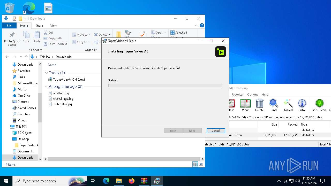Select suitepalm.jpg file
Image resolution: width=331 pixels, height=186 pixels.
pos(60,104)
